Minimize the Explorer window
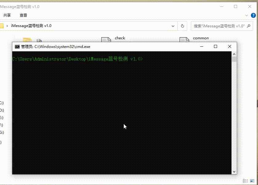The height and width of the screenshot is (185, 258). 222,6
